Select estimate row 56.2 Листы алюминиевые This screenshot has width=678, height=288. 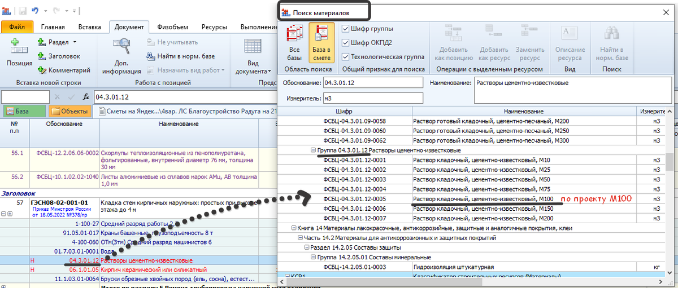pyautogui.click(x=138, y=180)
